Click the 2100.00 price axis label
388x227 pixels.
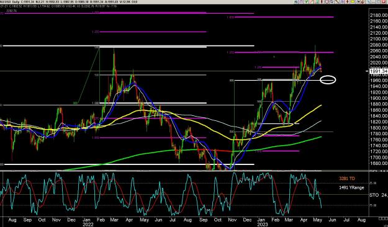point(379,39)
